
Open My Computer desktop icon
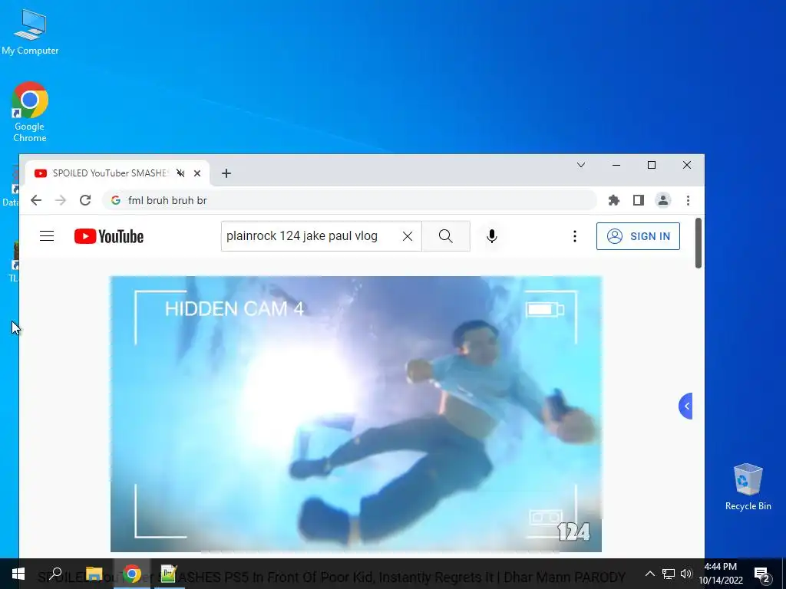click(30, 31)
